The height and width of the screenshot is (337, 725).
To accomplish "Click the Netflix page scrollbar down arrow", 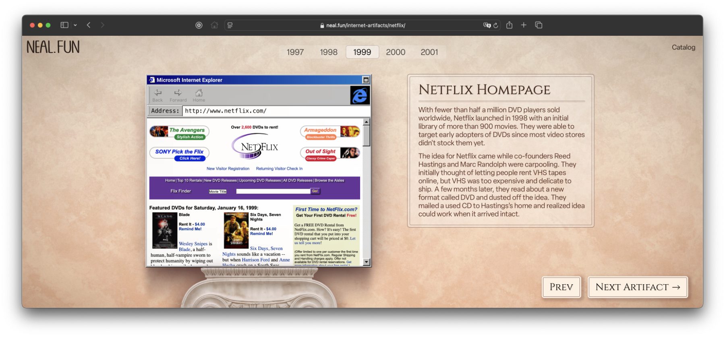I will point(367,262).
